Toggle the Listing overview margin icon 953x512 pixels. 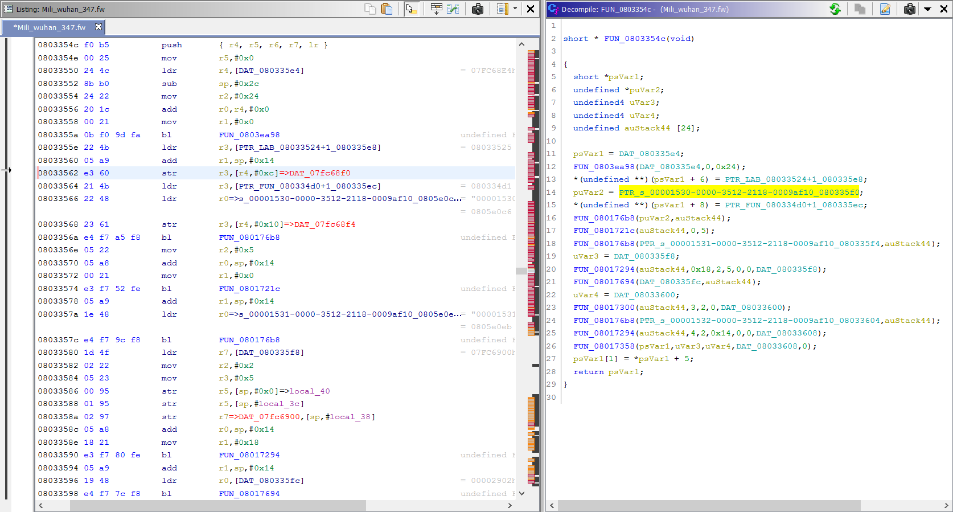(502, 9)
